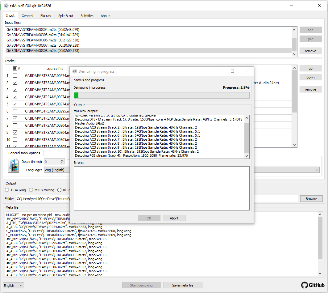Screen dimensions: 328x293
Task: Click the Demuxing in progress dialog icon
Action: point(75,71)
